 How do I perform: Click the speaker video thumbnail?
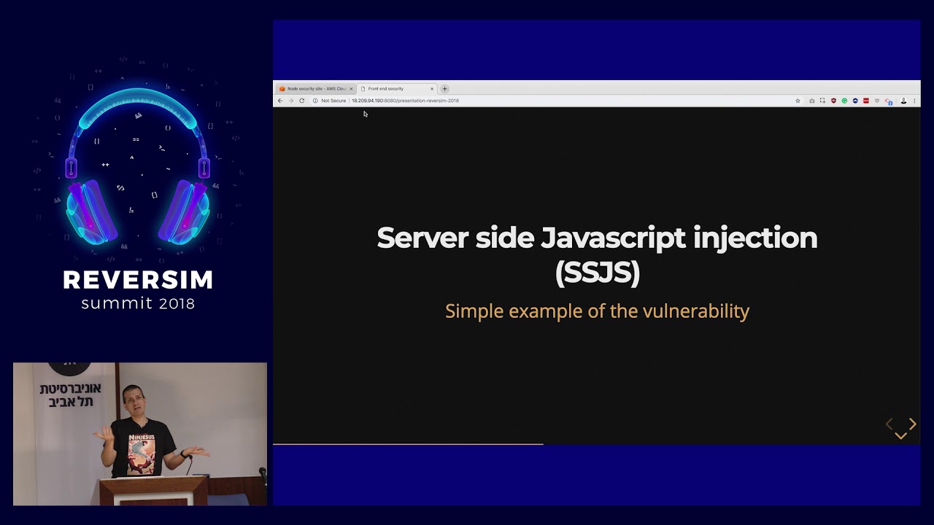[140, 434]
